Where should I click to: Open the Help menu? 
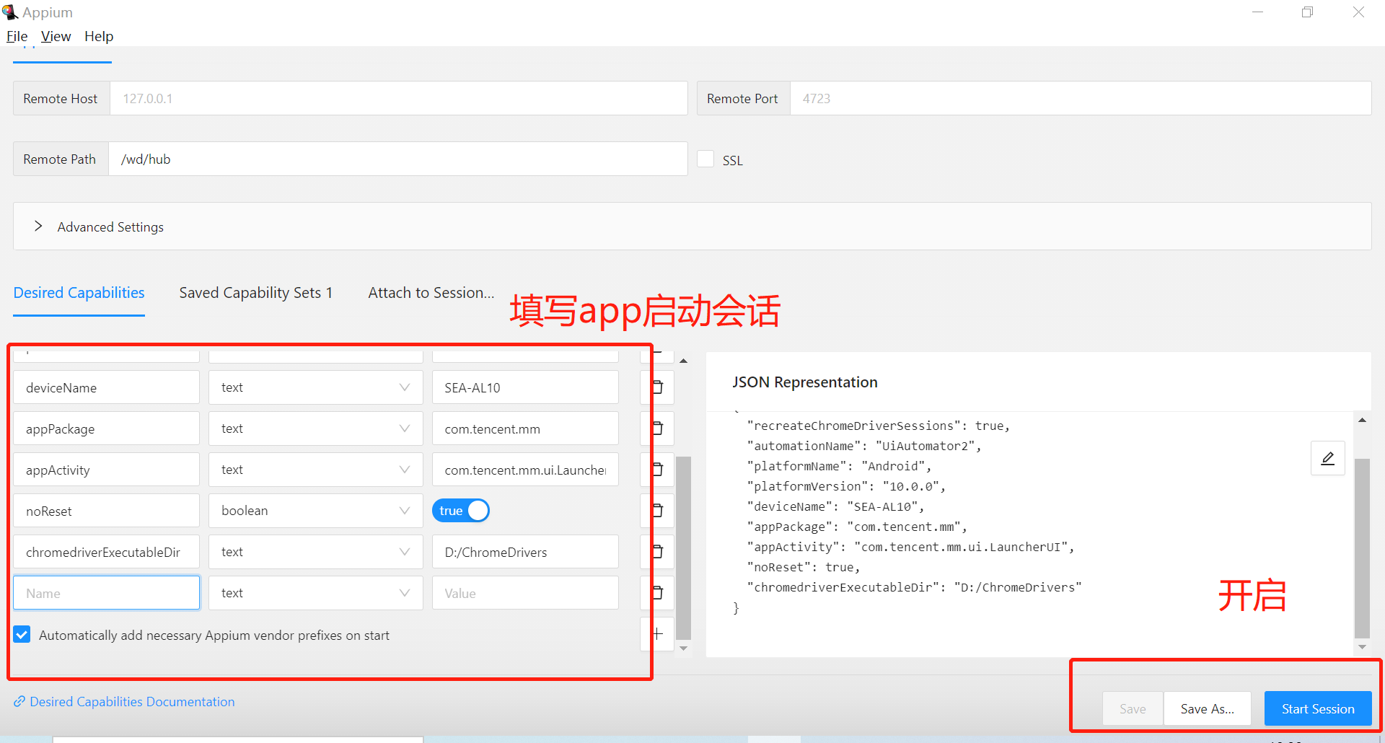tap(99, 36)
